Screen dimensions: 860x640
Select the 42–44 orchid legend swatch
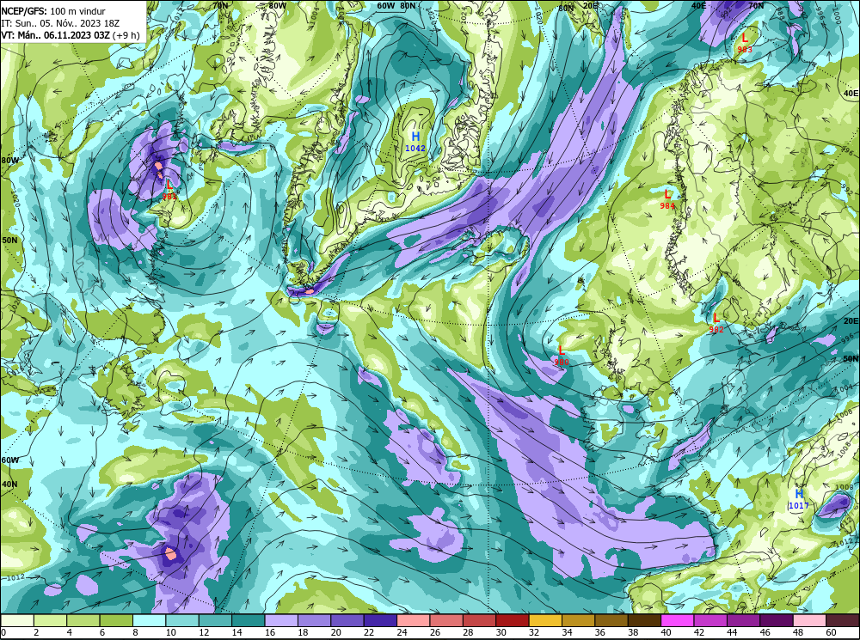click(x=709, y=620)
